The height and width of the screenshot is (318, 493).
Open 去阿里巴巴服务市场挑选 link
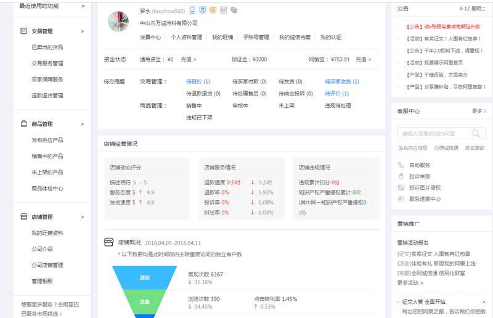click(50, 309)
